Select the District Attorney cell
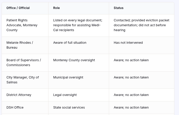The height and width of the screenshot is (115, 179). point(25,95)
